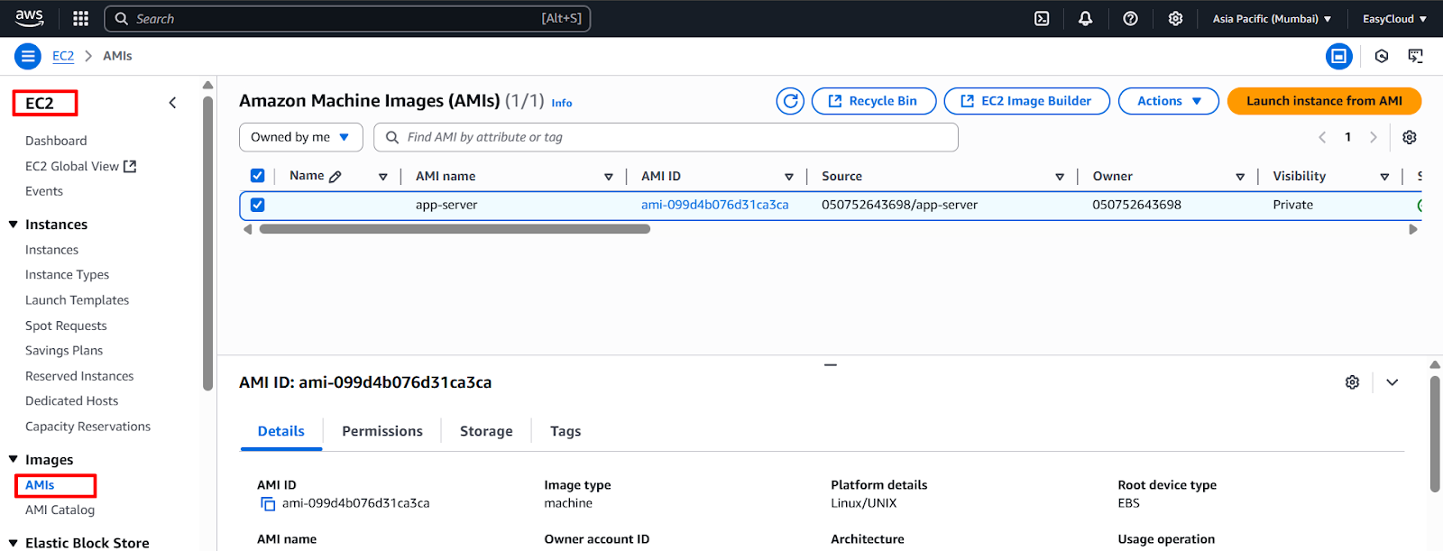Open the notifications bell
Viewport: 1443px width, 551px height.
(1086, 18)
